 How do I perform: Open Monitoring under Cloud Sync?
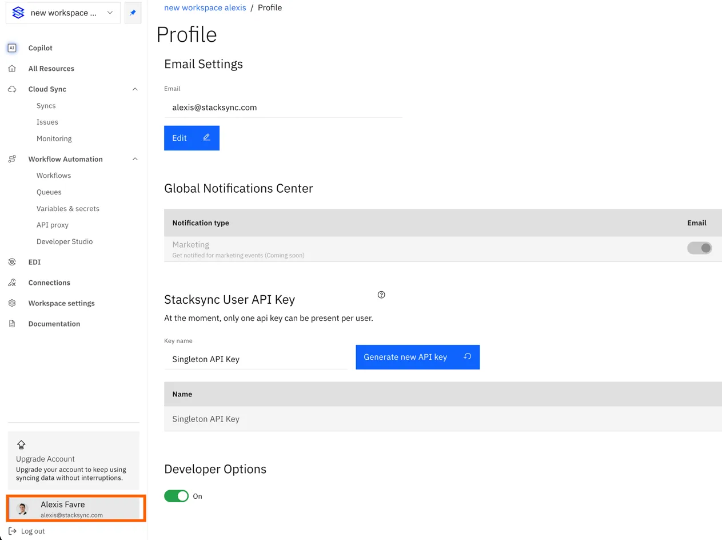(x=54, y=138)
